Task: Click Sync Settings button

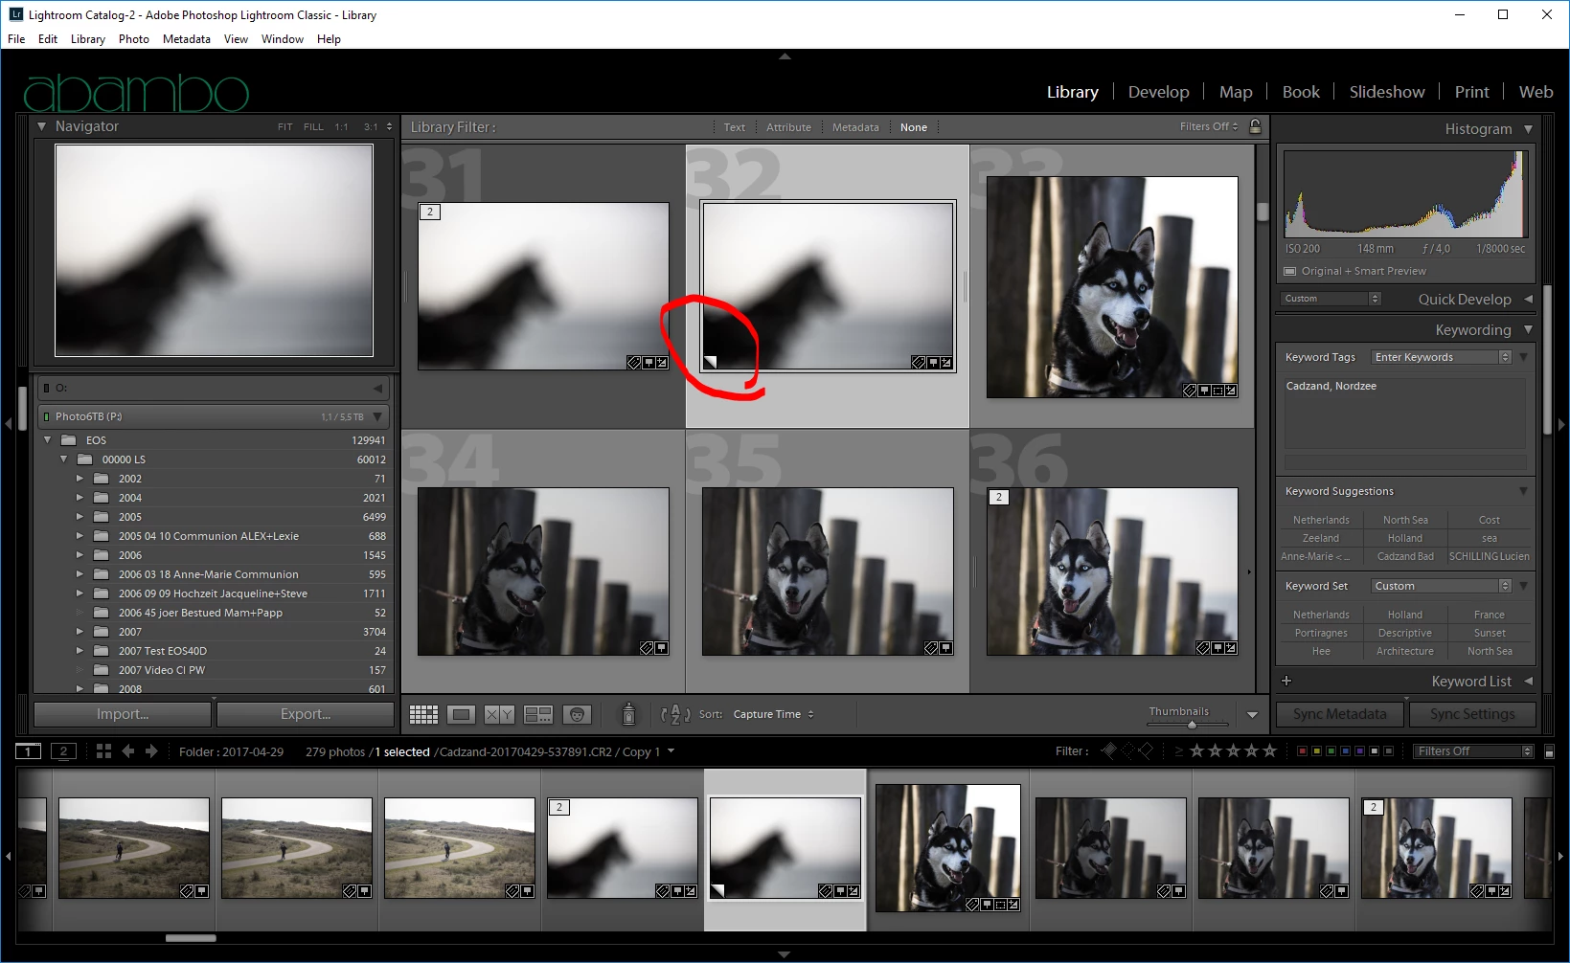Action: pos(1472,714)
